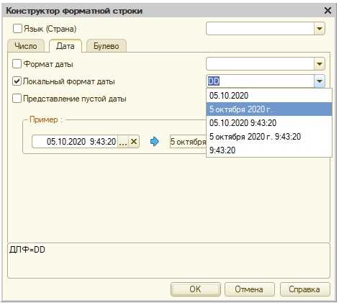The height and width of the screenshot is (303, 339).
Task: Collapse the local date format dropdown arrow
Action: tap(320, 81)
